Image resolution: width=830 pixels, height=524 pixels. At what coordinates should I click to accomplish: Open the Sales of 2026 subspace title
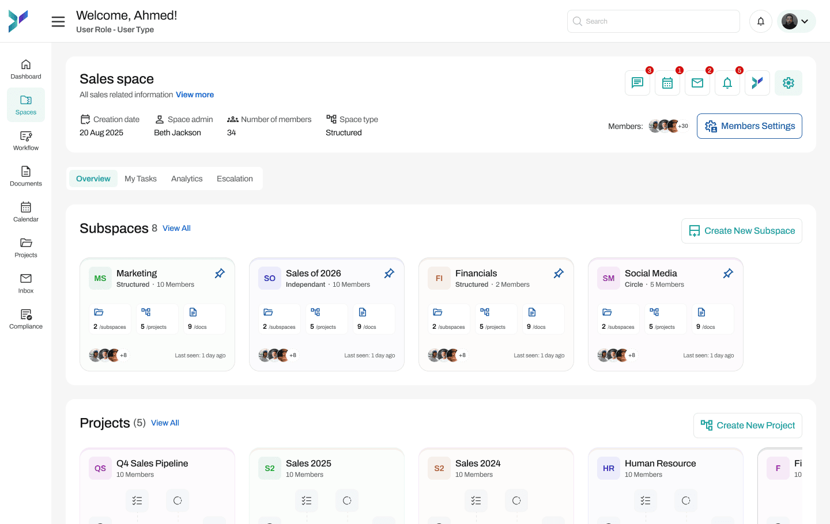point(314,274)
